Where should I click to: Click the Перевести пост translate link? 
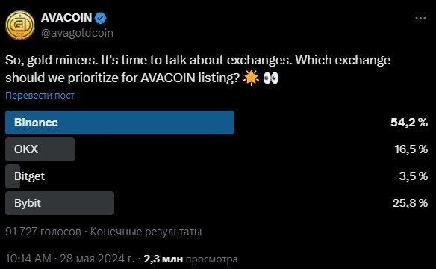coord(40,96)
